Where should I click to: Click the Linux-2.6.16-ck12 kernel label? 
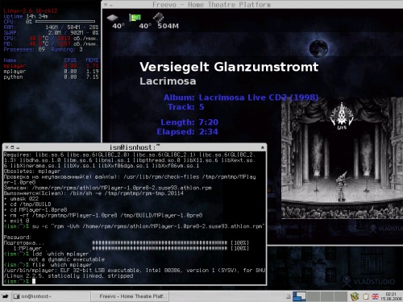coord(31,10)
